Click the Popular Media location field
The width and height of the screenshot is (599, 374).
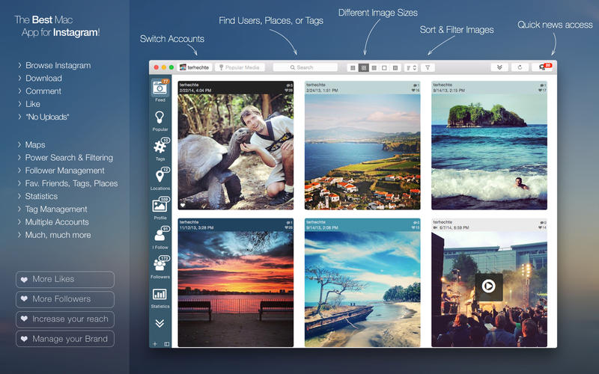pos(240,67)
